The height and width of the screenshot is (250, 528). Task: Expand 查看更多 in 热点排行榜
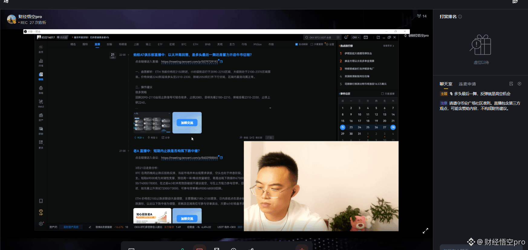point(389,46)
